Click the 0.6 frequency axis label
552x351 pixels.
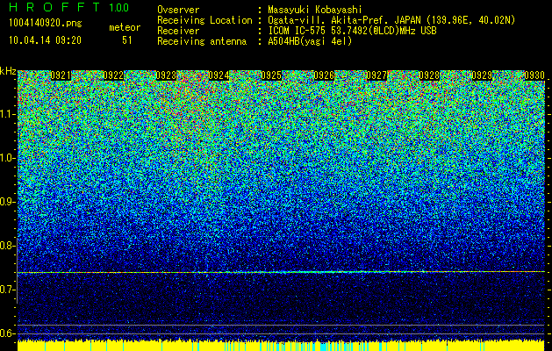click(x=7, y=333)
